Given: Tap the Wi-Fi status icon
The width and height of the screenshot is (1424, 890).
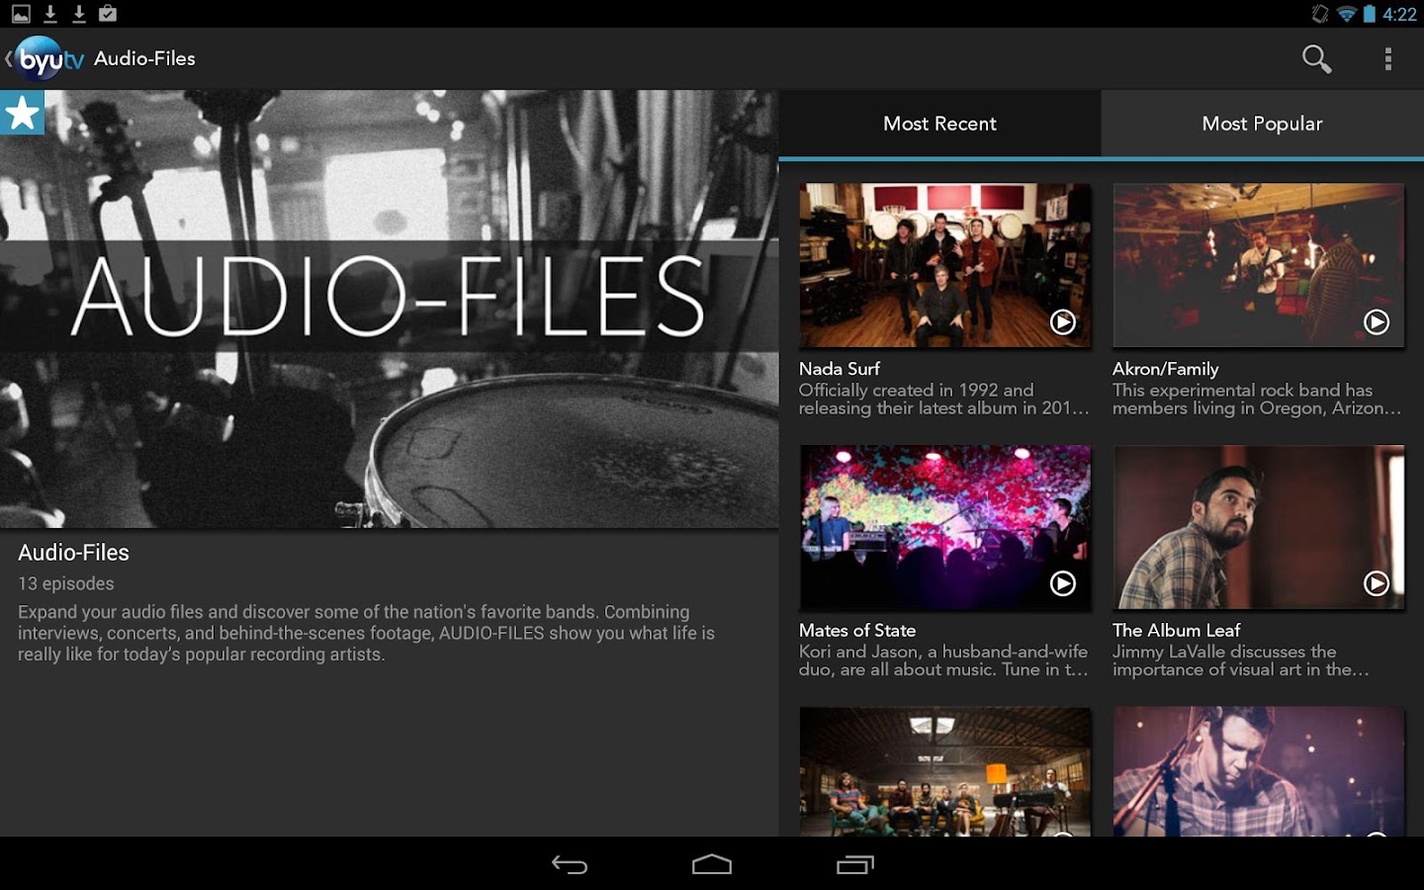Looking at the screenshot, I should tap(1346, 14).
